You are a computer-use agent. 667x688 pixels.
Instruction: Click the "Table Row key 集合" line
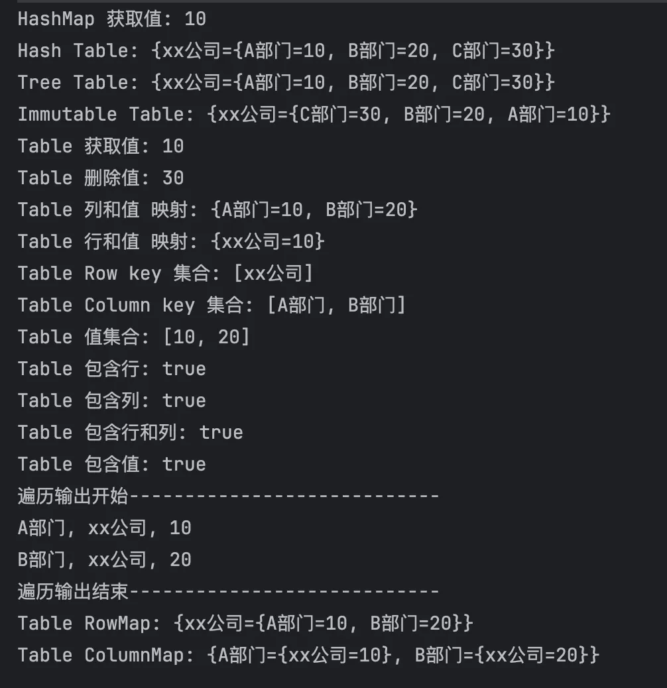point(164,274)
